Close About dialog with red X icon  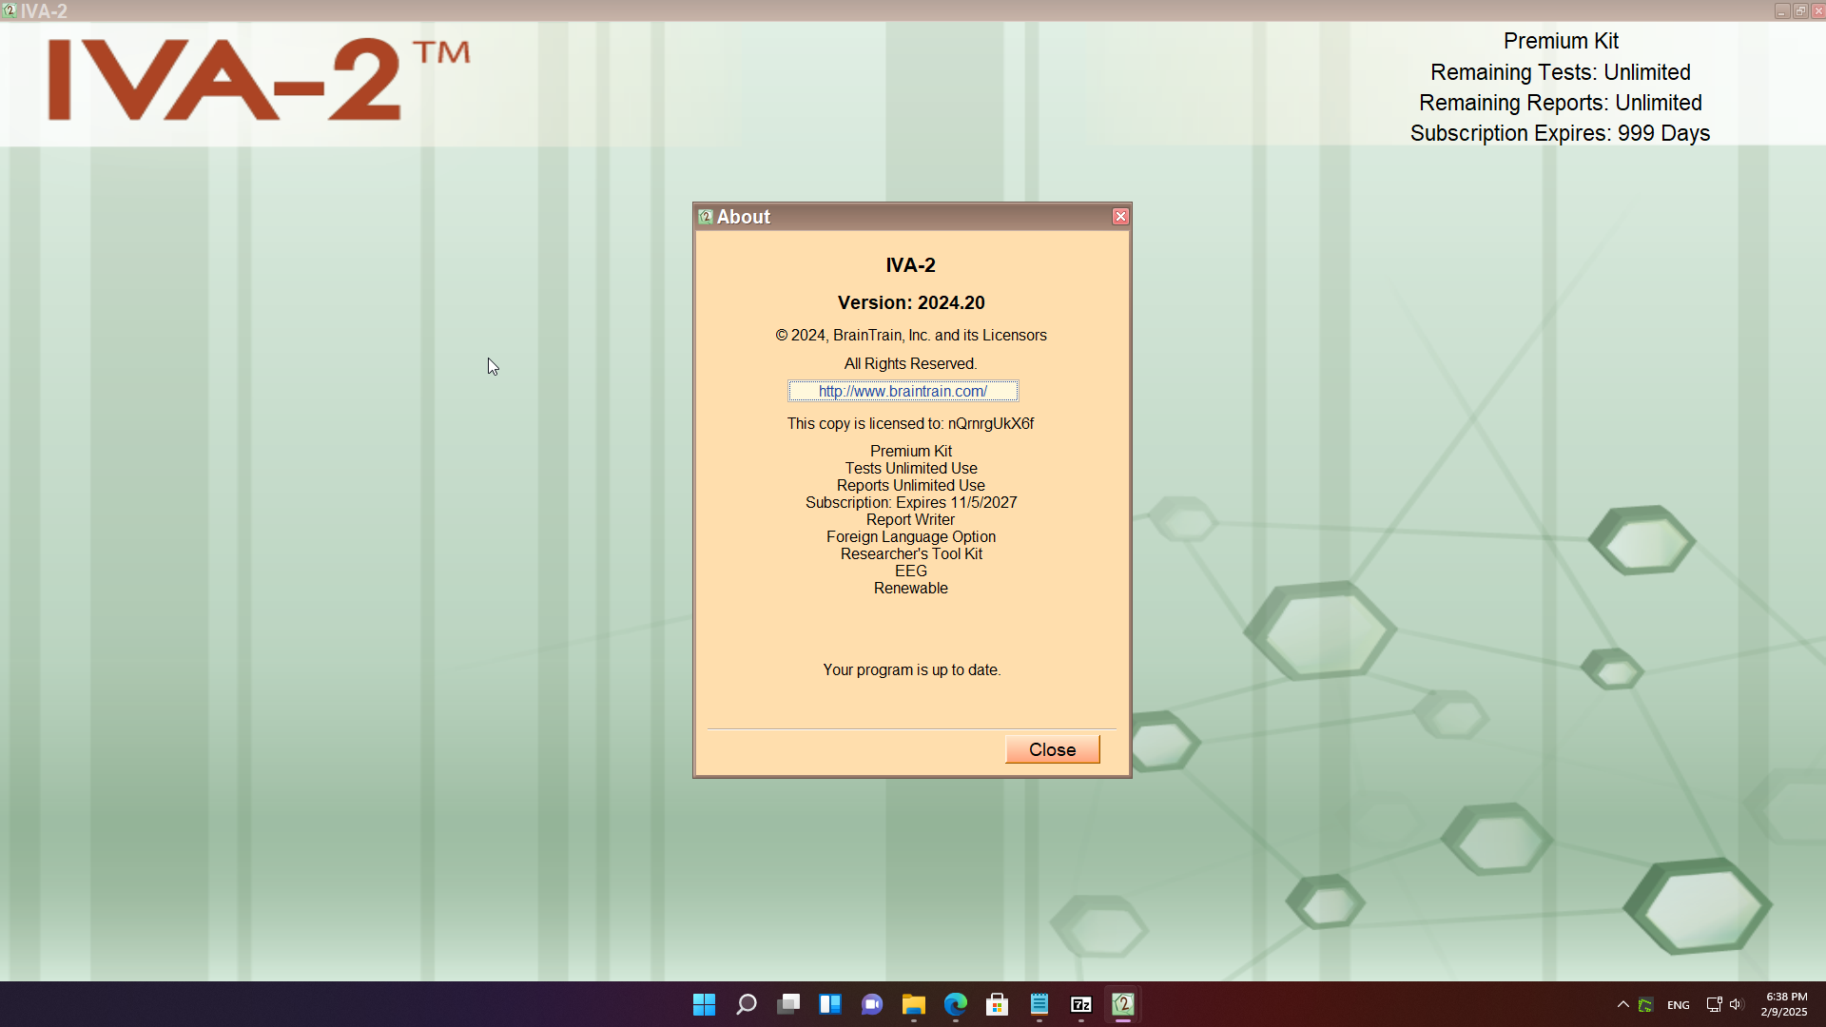[x=1120, y=217]
